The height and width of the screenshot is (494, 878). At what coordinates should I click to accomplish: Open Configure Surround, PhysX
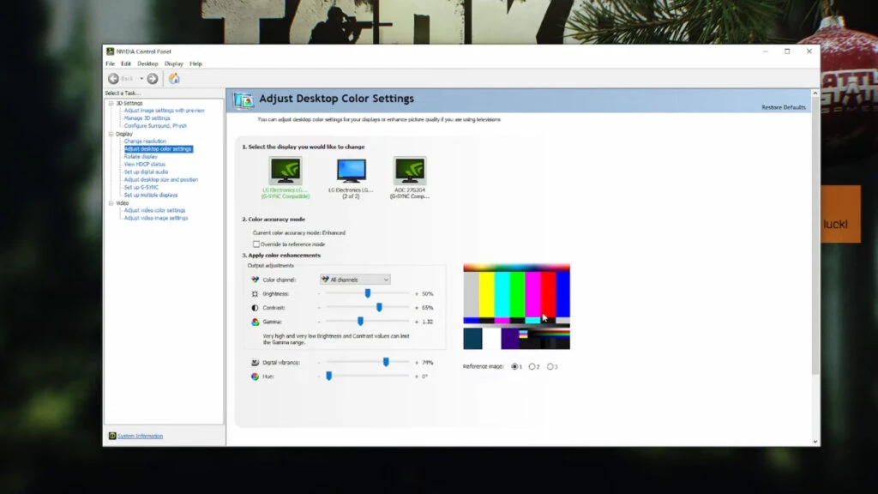[x=155, y=125]
